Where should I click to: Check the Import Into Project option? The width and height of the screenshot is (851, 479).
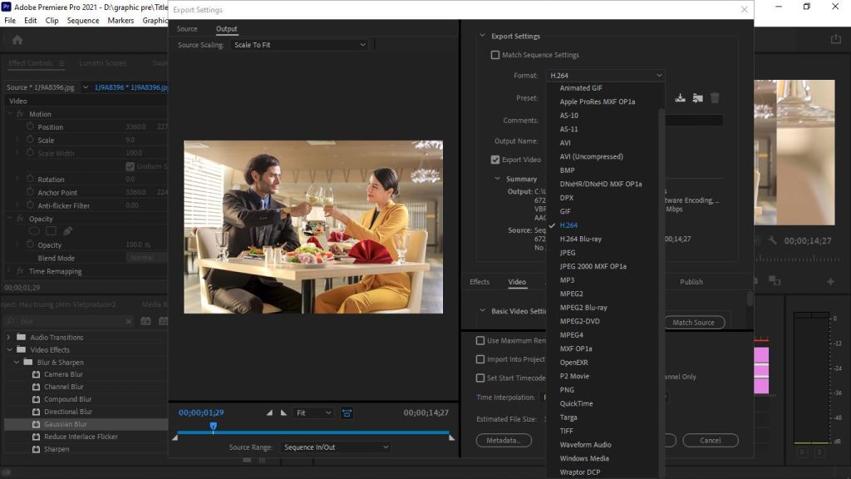click(480, 359)
